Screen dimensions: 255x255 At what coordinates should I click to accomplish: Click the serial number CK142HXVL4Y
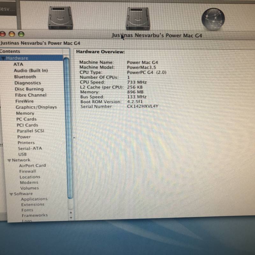142,106
